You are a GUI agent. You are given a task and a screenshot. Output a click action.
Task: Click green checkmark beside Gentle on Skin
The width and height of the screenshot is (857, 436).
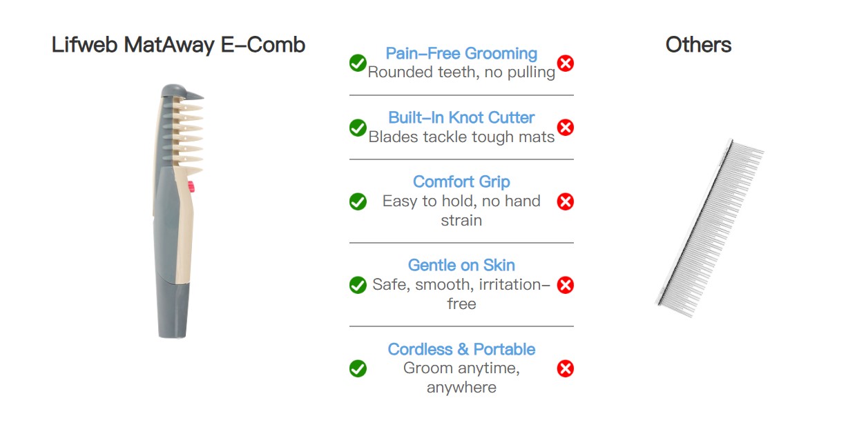tap(358, 285)
